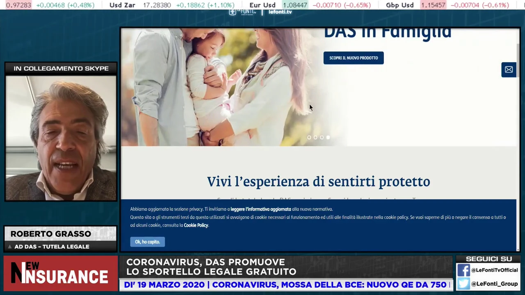Click the New Insurance logo
The height and width of the screenshot is (295, 525).
(x=60, y=273)
